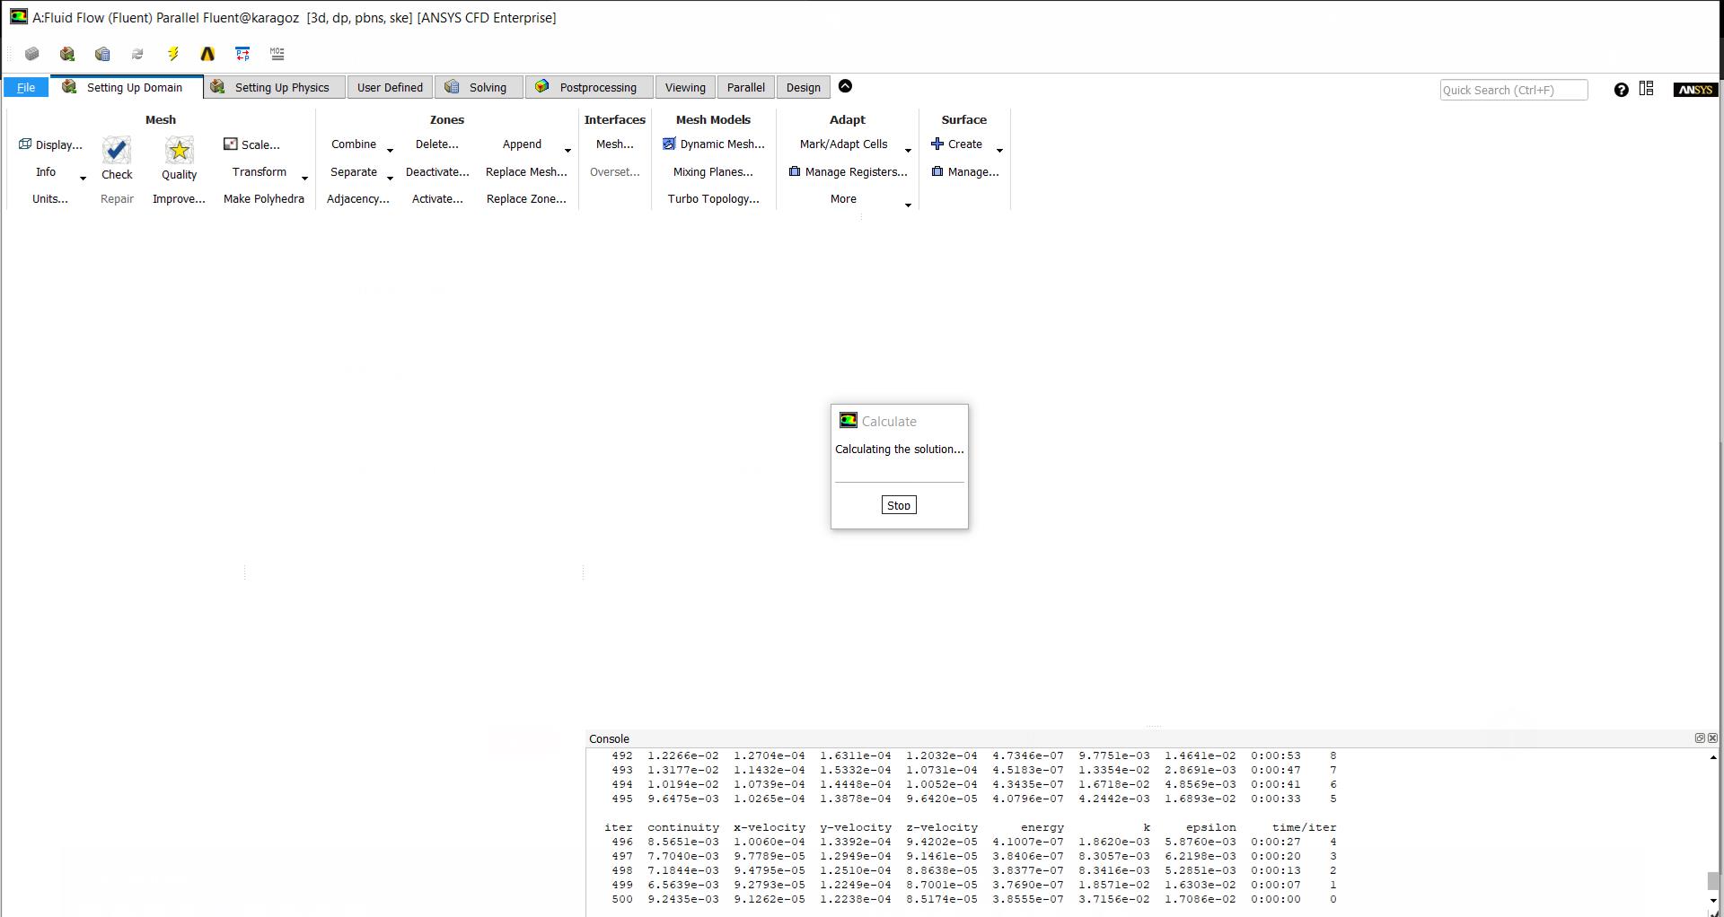Viewport: 1724px width, 917px height.
Task: Open the Dynamic Mesh settings
Action: click(714, 144)
